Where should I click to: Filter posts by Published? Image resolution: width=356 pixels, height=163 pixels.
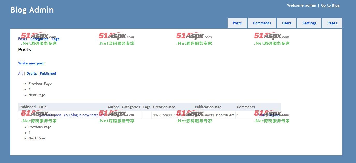pyautogui.click(x=48, y=73)
